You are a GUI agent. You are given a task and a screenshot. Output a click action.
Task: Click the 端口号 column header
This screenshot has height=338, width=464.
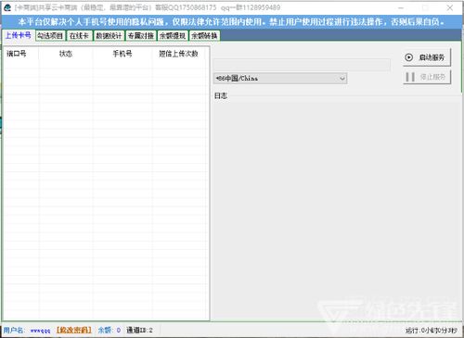click(x=17, y=54)
